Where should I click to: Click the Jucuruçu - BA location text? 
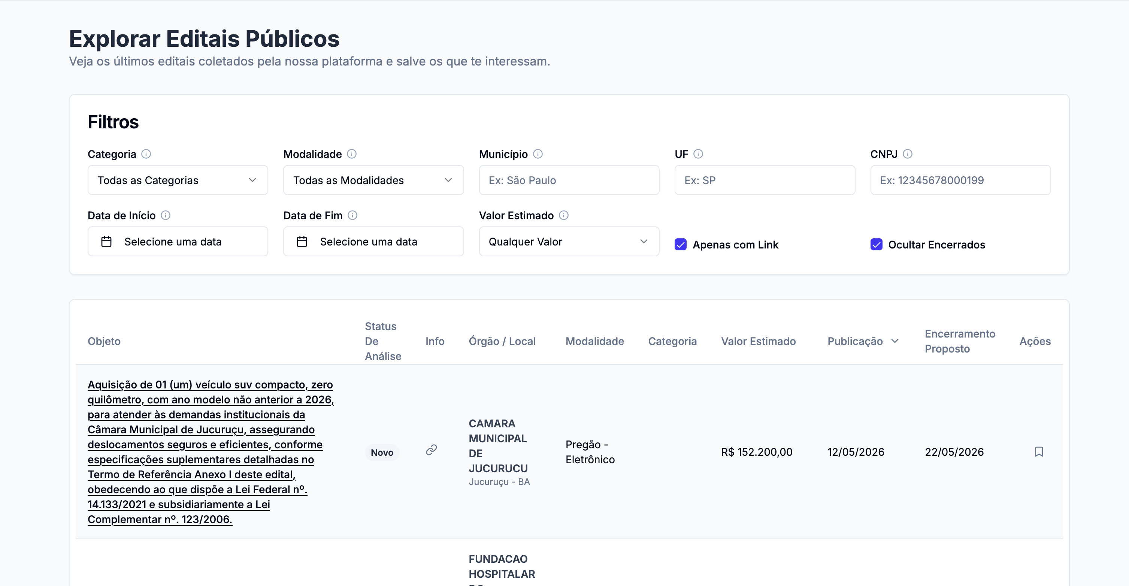tap(499, 482)
